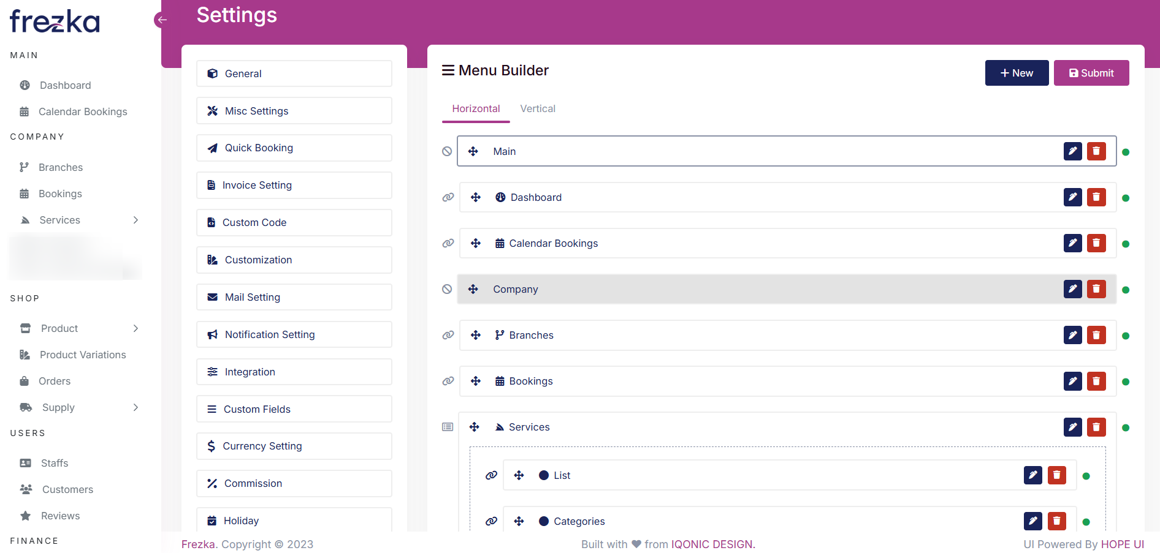Delete the Calendar Bookings menu item
Screen dimensions: 1160x553
[1096, 243]
